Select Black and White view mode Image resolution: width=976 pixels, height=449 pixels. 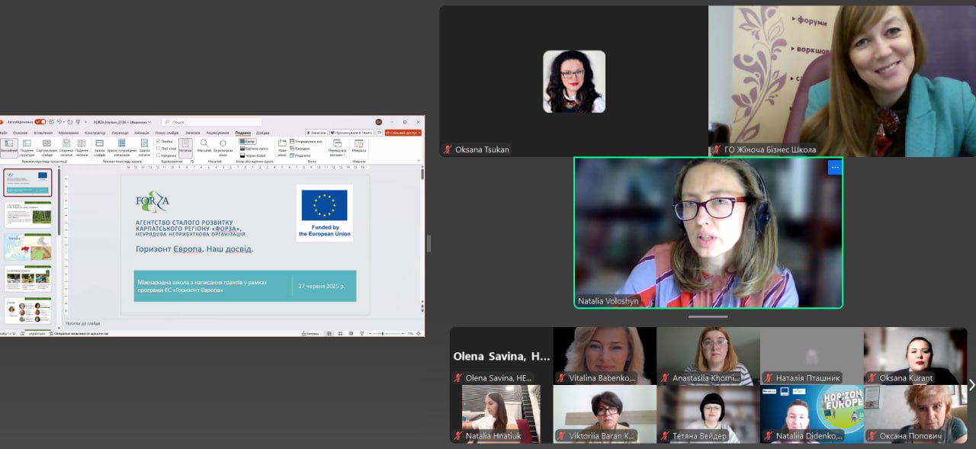click(252, 155)
